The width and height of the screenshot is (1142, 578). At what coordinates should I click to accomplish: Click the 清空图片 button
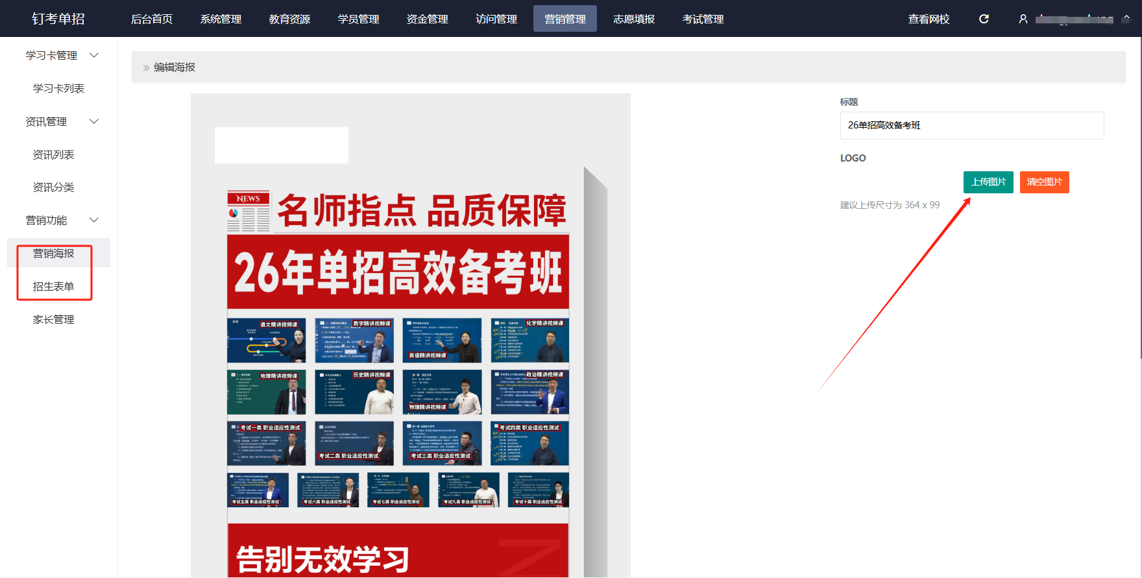[x=1044, y=182]
